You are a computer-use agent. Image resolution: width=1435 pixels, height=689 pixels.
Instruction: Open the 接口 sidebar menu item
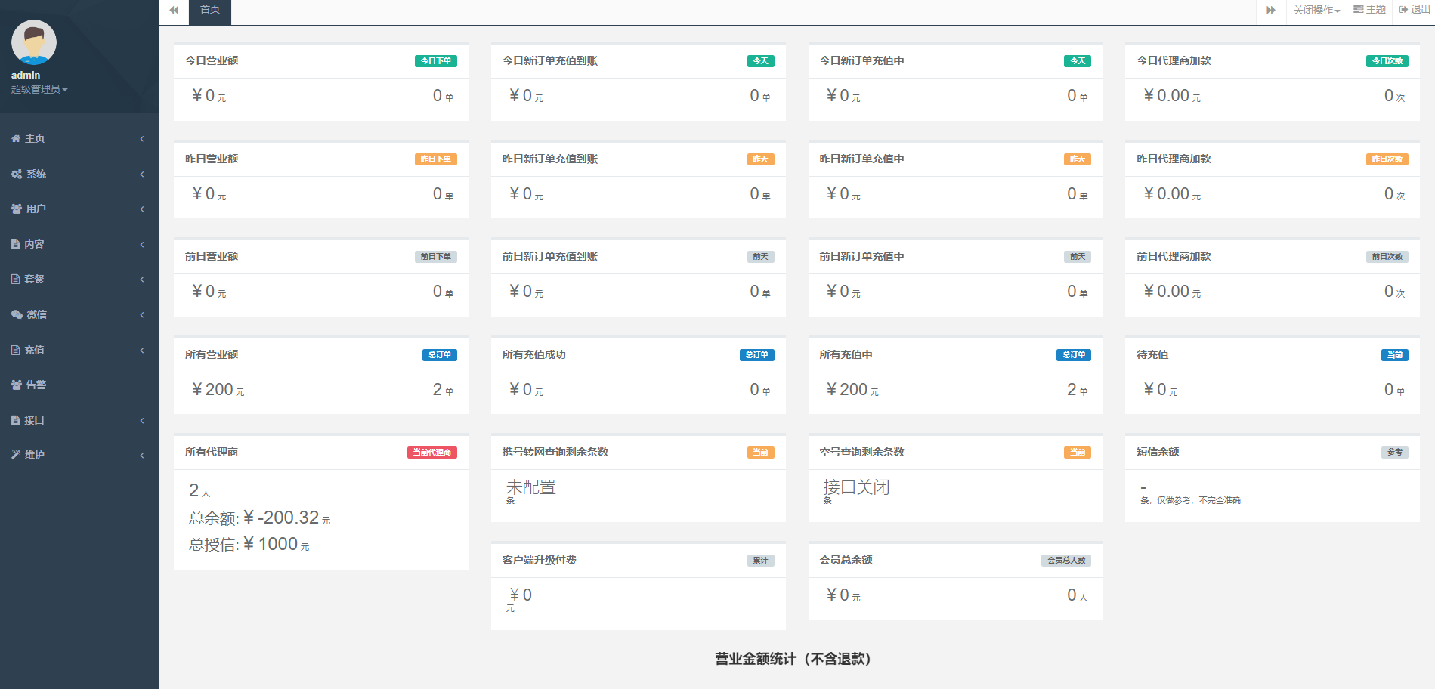(x=35, y=421)
